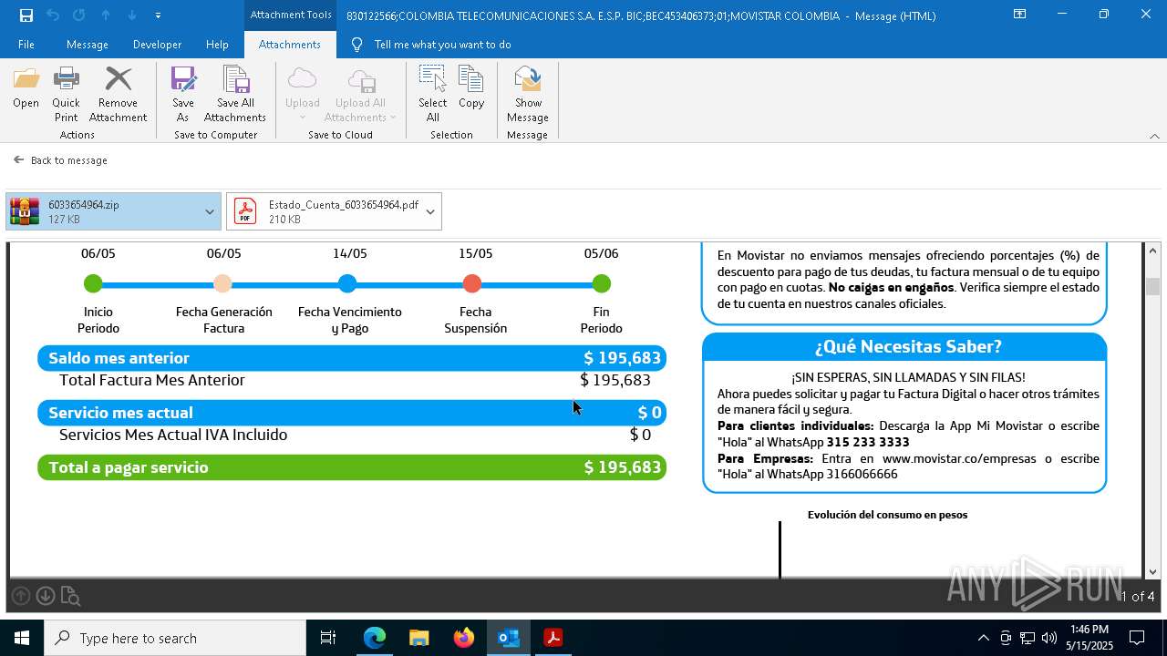Screen dimensions: 1167x656
Task: Click Total a pagar servicio green bar
Action: (352, 467)
